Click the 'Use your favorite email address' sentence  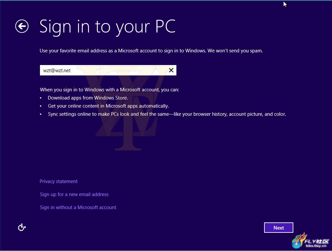coord(151,51)
